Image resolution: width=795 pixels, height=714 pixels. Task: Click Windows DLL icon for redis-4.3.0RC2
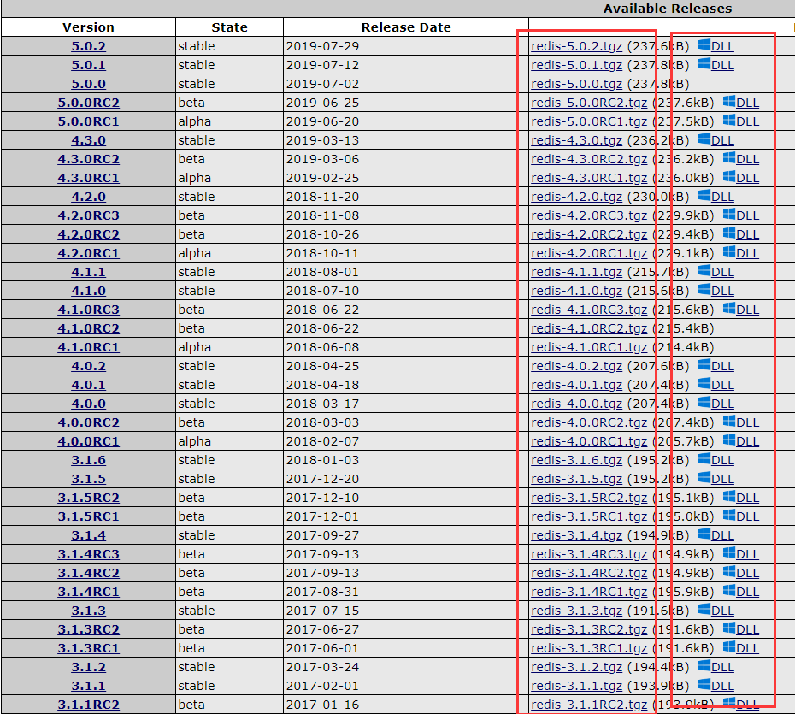click(x=729, y=157)
